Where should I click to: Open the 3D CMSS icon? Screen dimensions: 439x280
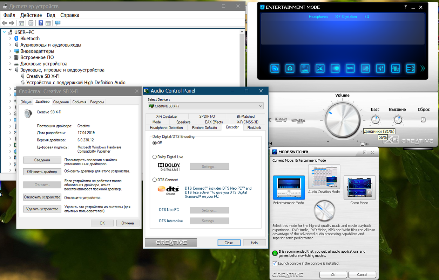click(x=320, y=69)
